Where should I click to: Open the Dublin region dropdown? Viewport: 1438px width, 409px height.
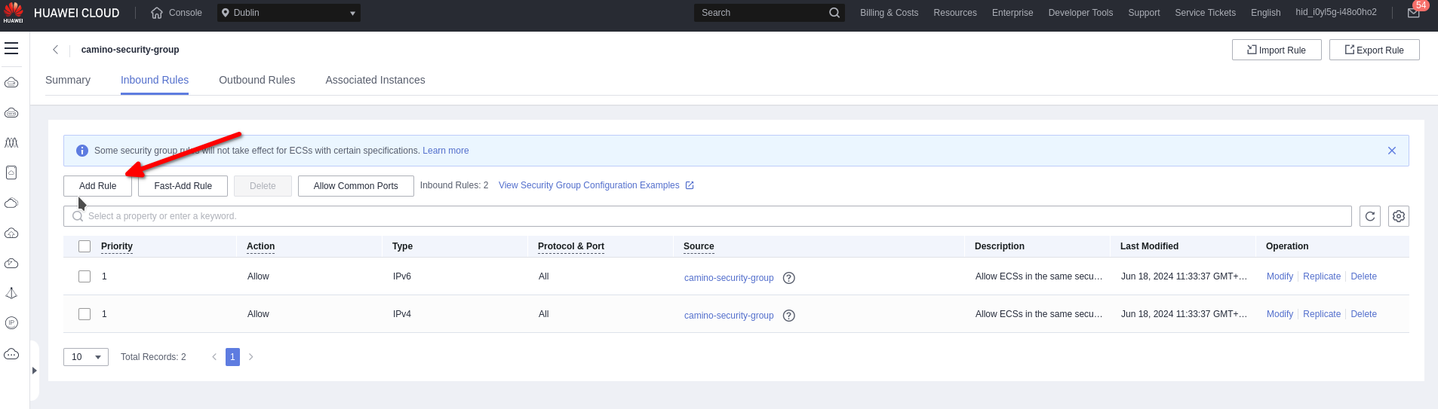pyautogui.click(x=288, y=13)
